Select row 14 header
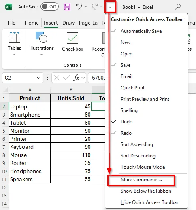Screen dimensions: 196x210 pyautogui.click(x=4, y=204)
